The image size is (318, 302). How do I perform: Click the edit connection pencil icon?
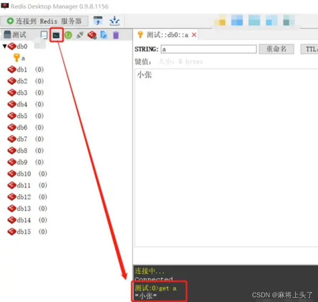point(104,35)
